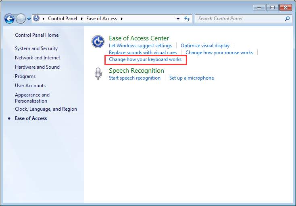
Task: Open Programs category in sidebar
Action: tap(25, 76)
